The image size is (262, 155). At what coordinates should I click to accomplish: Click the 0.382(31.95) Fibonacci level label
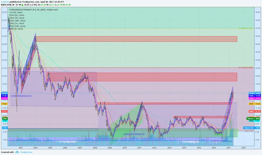pyautogui.click(x=246, y=28)
